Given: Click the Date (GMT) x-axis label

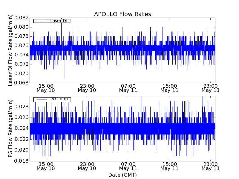Looking at the screenshot, I should point(122,175).
